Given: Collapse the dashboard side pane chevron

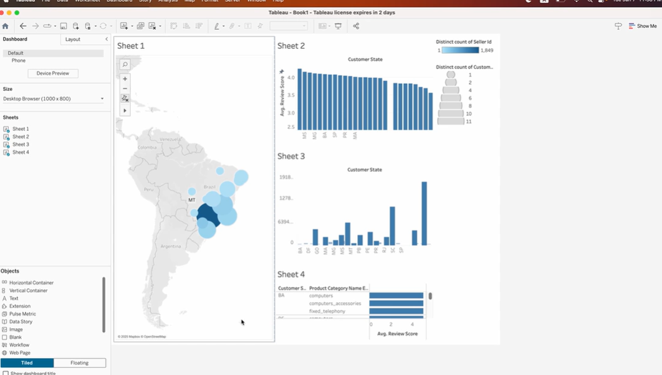Looking at the screenshot, I should (x=107, y=39).
